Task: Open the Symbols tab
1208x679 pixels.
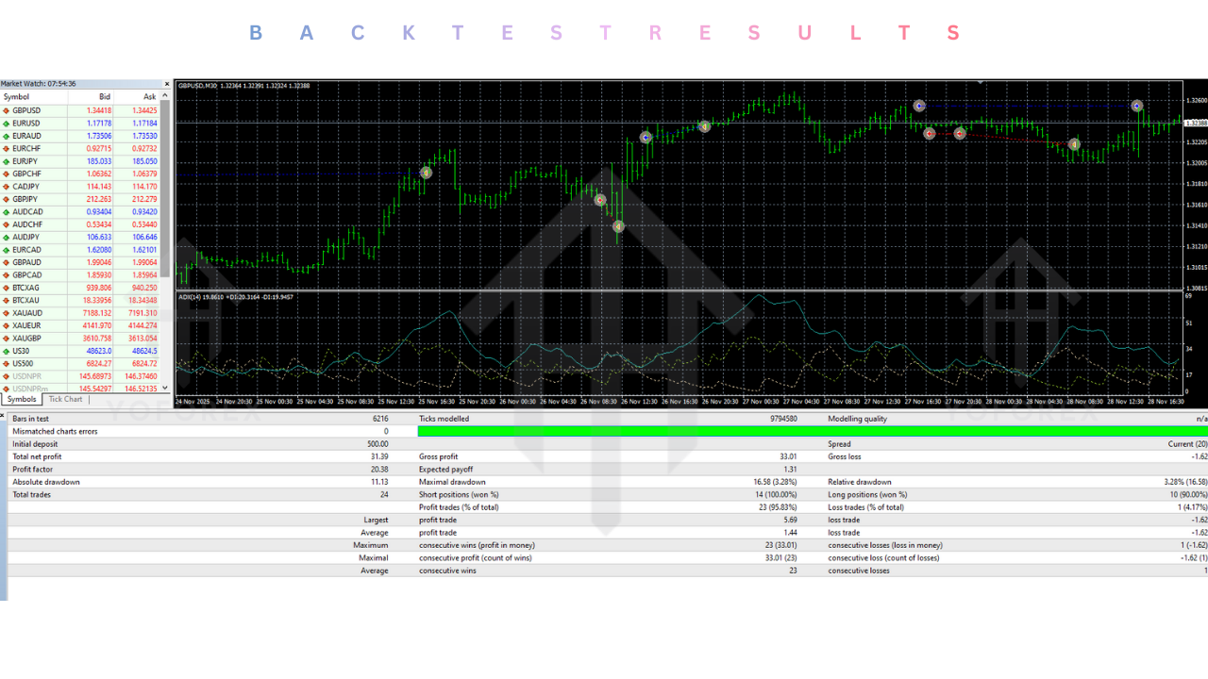Action: (21, 399)
